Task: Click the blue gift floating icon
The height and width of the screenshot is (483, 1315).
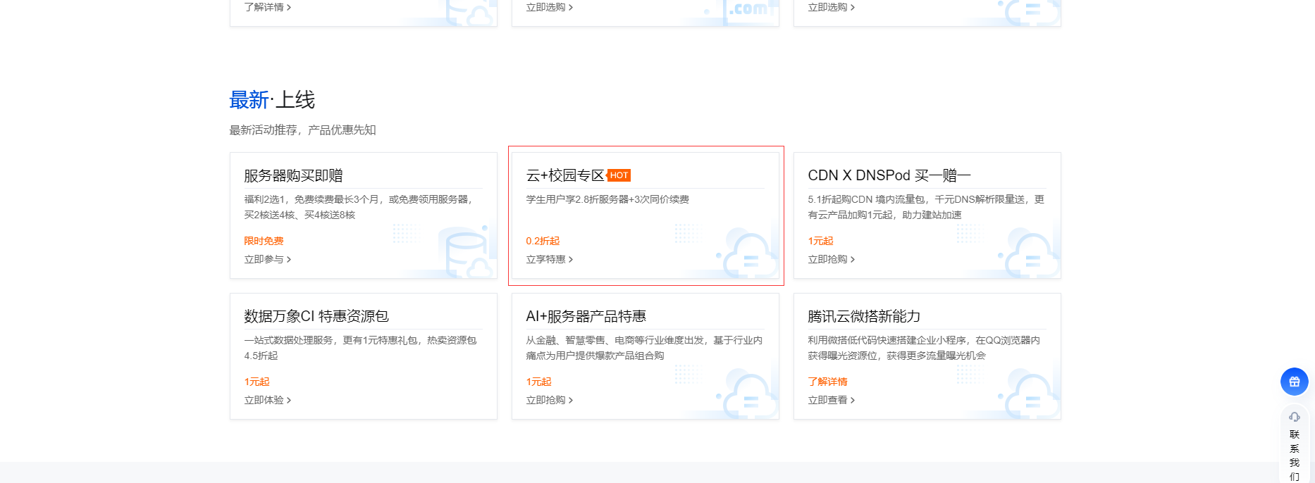Action: (x=1294, y=382)
